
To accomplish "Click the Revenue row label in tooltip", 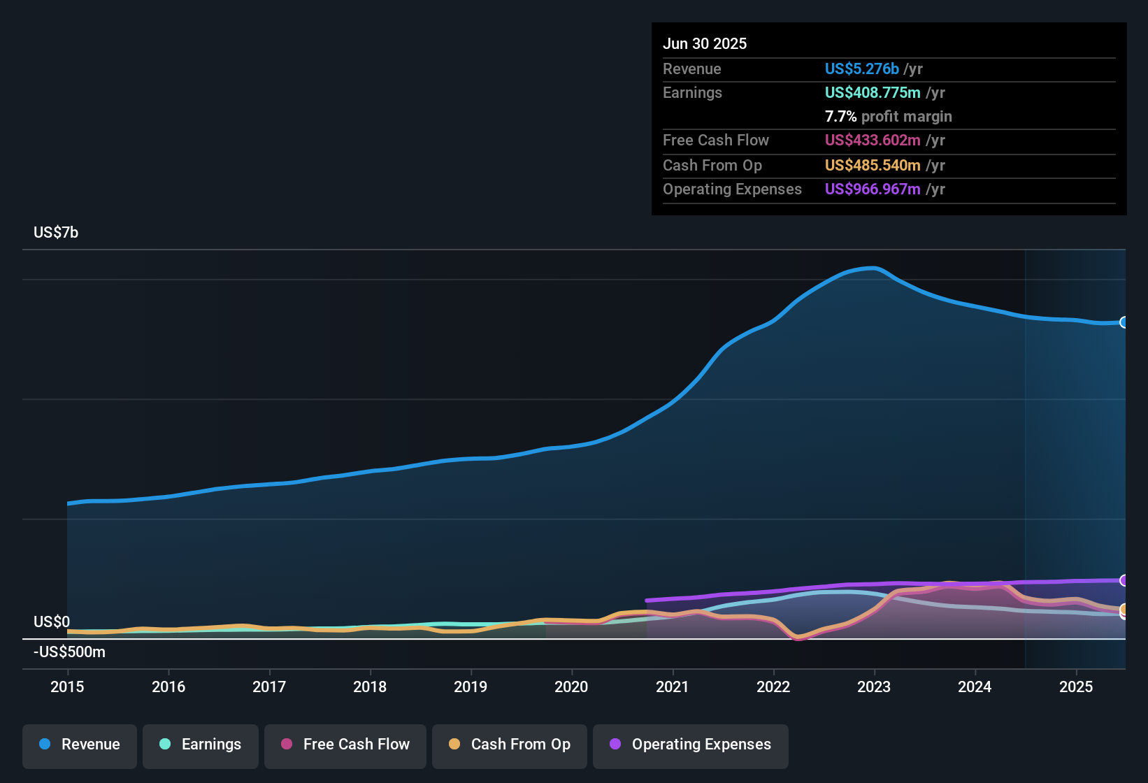I will coord(692,69).
